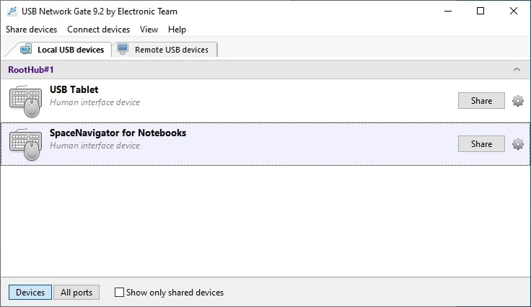
Task: Click the USB Network Gate app icon
Action: pyautogui.click(x=12, y=12)
